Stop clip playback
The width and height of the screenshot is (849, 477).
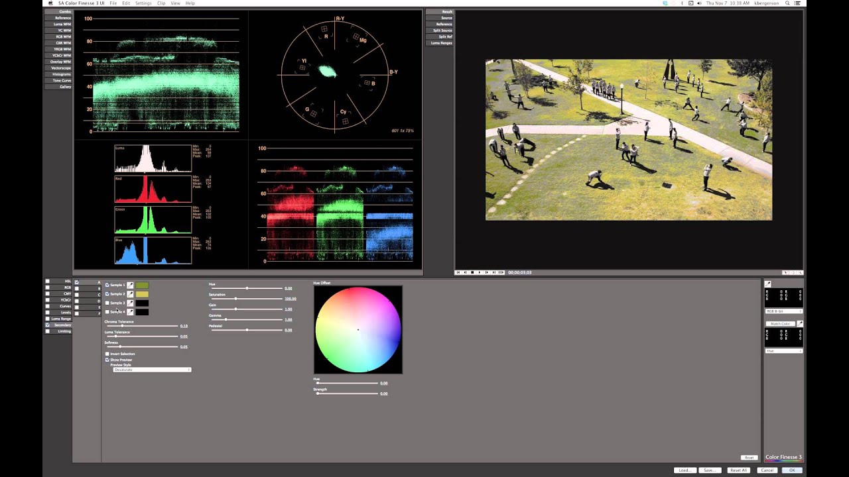pos(472,272)
